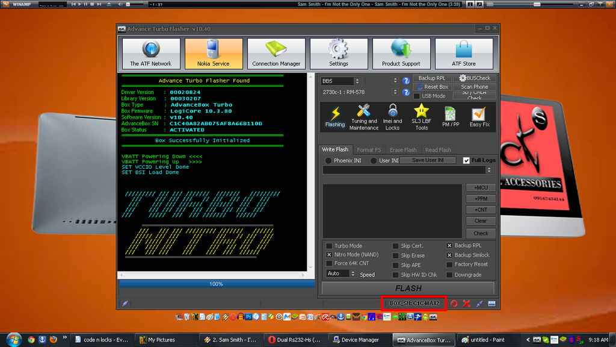Open the Easy Fix tool
Image resolution: width=616 pixels, height=347 pixels.
[479, 117]
